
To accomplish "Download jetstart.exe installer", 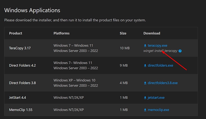I will pyautogui.click(x=156, y=98).
